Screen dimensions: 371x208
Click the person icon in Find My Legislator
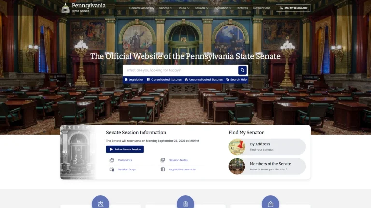[281, 8]
